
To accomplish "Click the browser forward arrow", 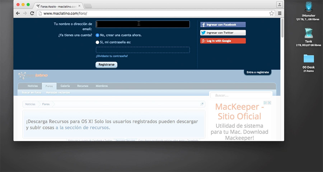I will (x=25, y=13).
